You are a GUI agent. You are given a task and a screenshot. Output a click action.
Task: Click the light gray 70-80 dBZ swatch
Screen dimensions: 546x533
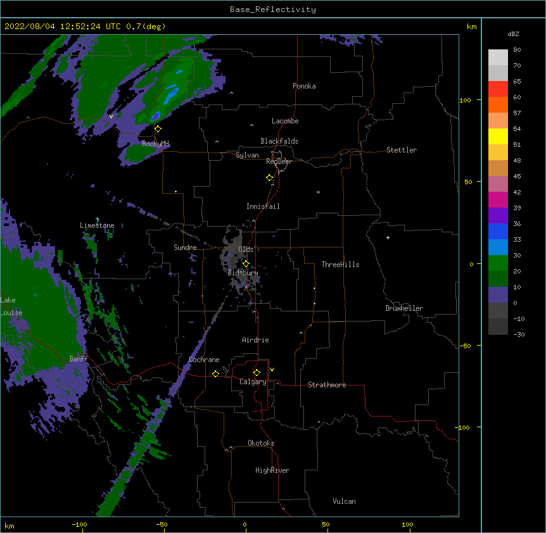coord(498,58)
